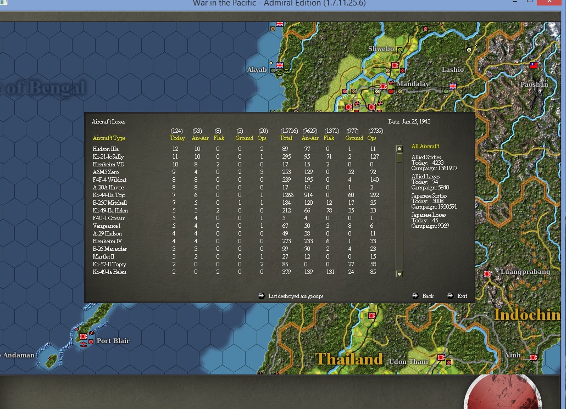Viewport: 566px width, 409px height.
Task: Click the F4U-1 Corsair row
Action: click(x=235, y=218)
